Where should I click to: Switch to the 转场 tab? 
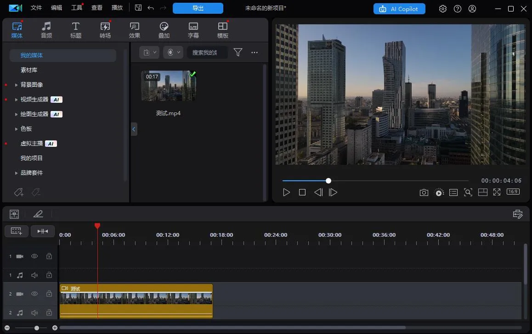105,30
